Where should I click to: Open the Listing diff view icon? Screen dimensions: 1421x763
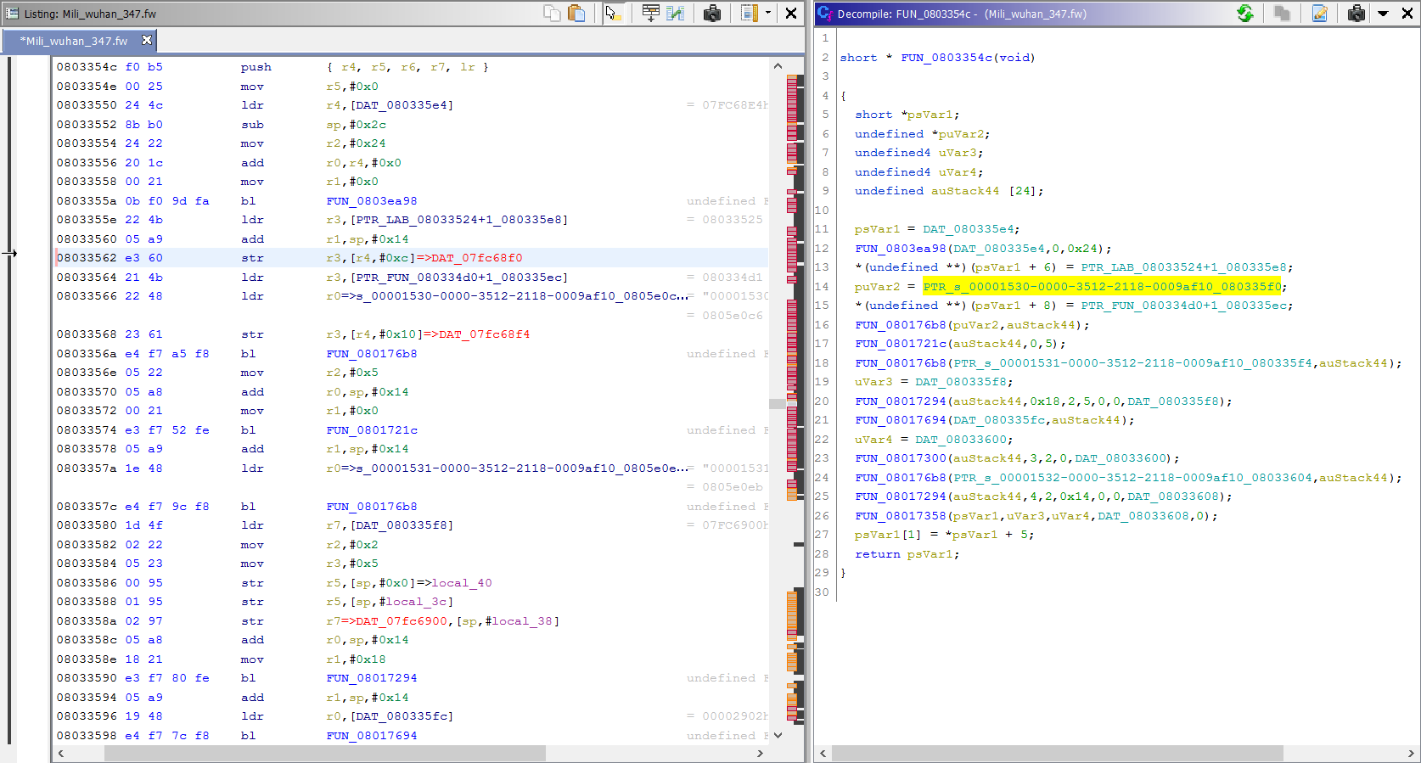[676, 13]
